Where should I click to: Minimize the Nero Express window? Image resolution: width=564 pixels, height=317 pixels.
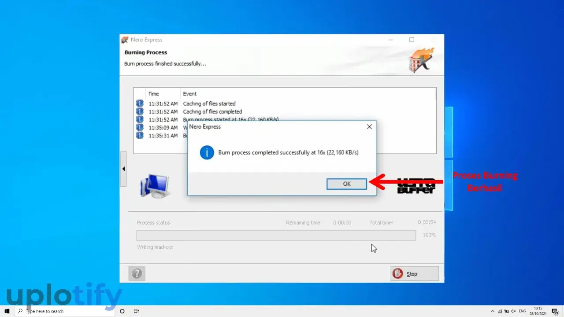pos(390,40)
